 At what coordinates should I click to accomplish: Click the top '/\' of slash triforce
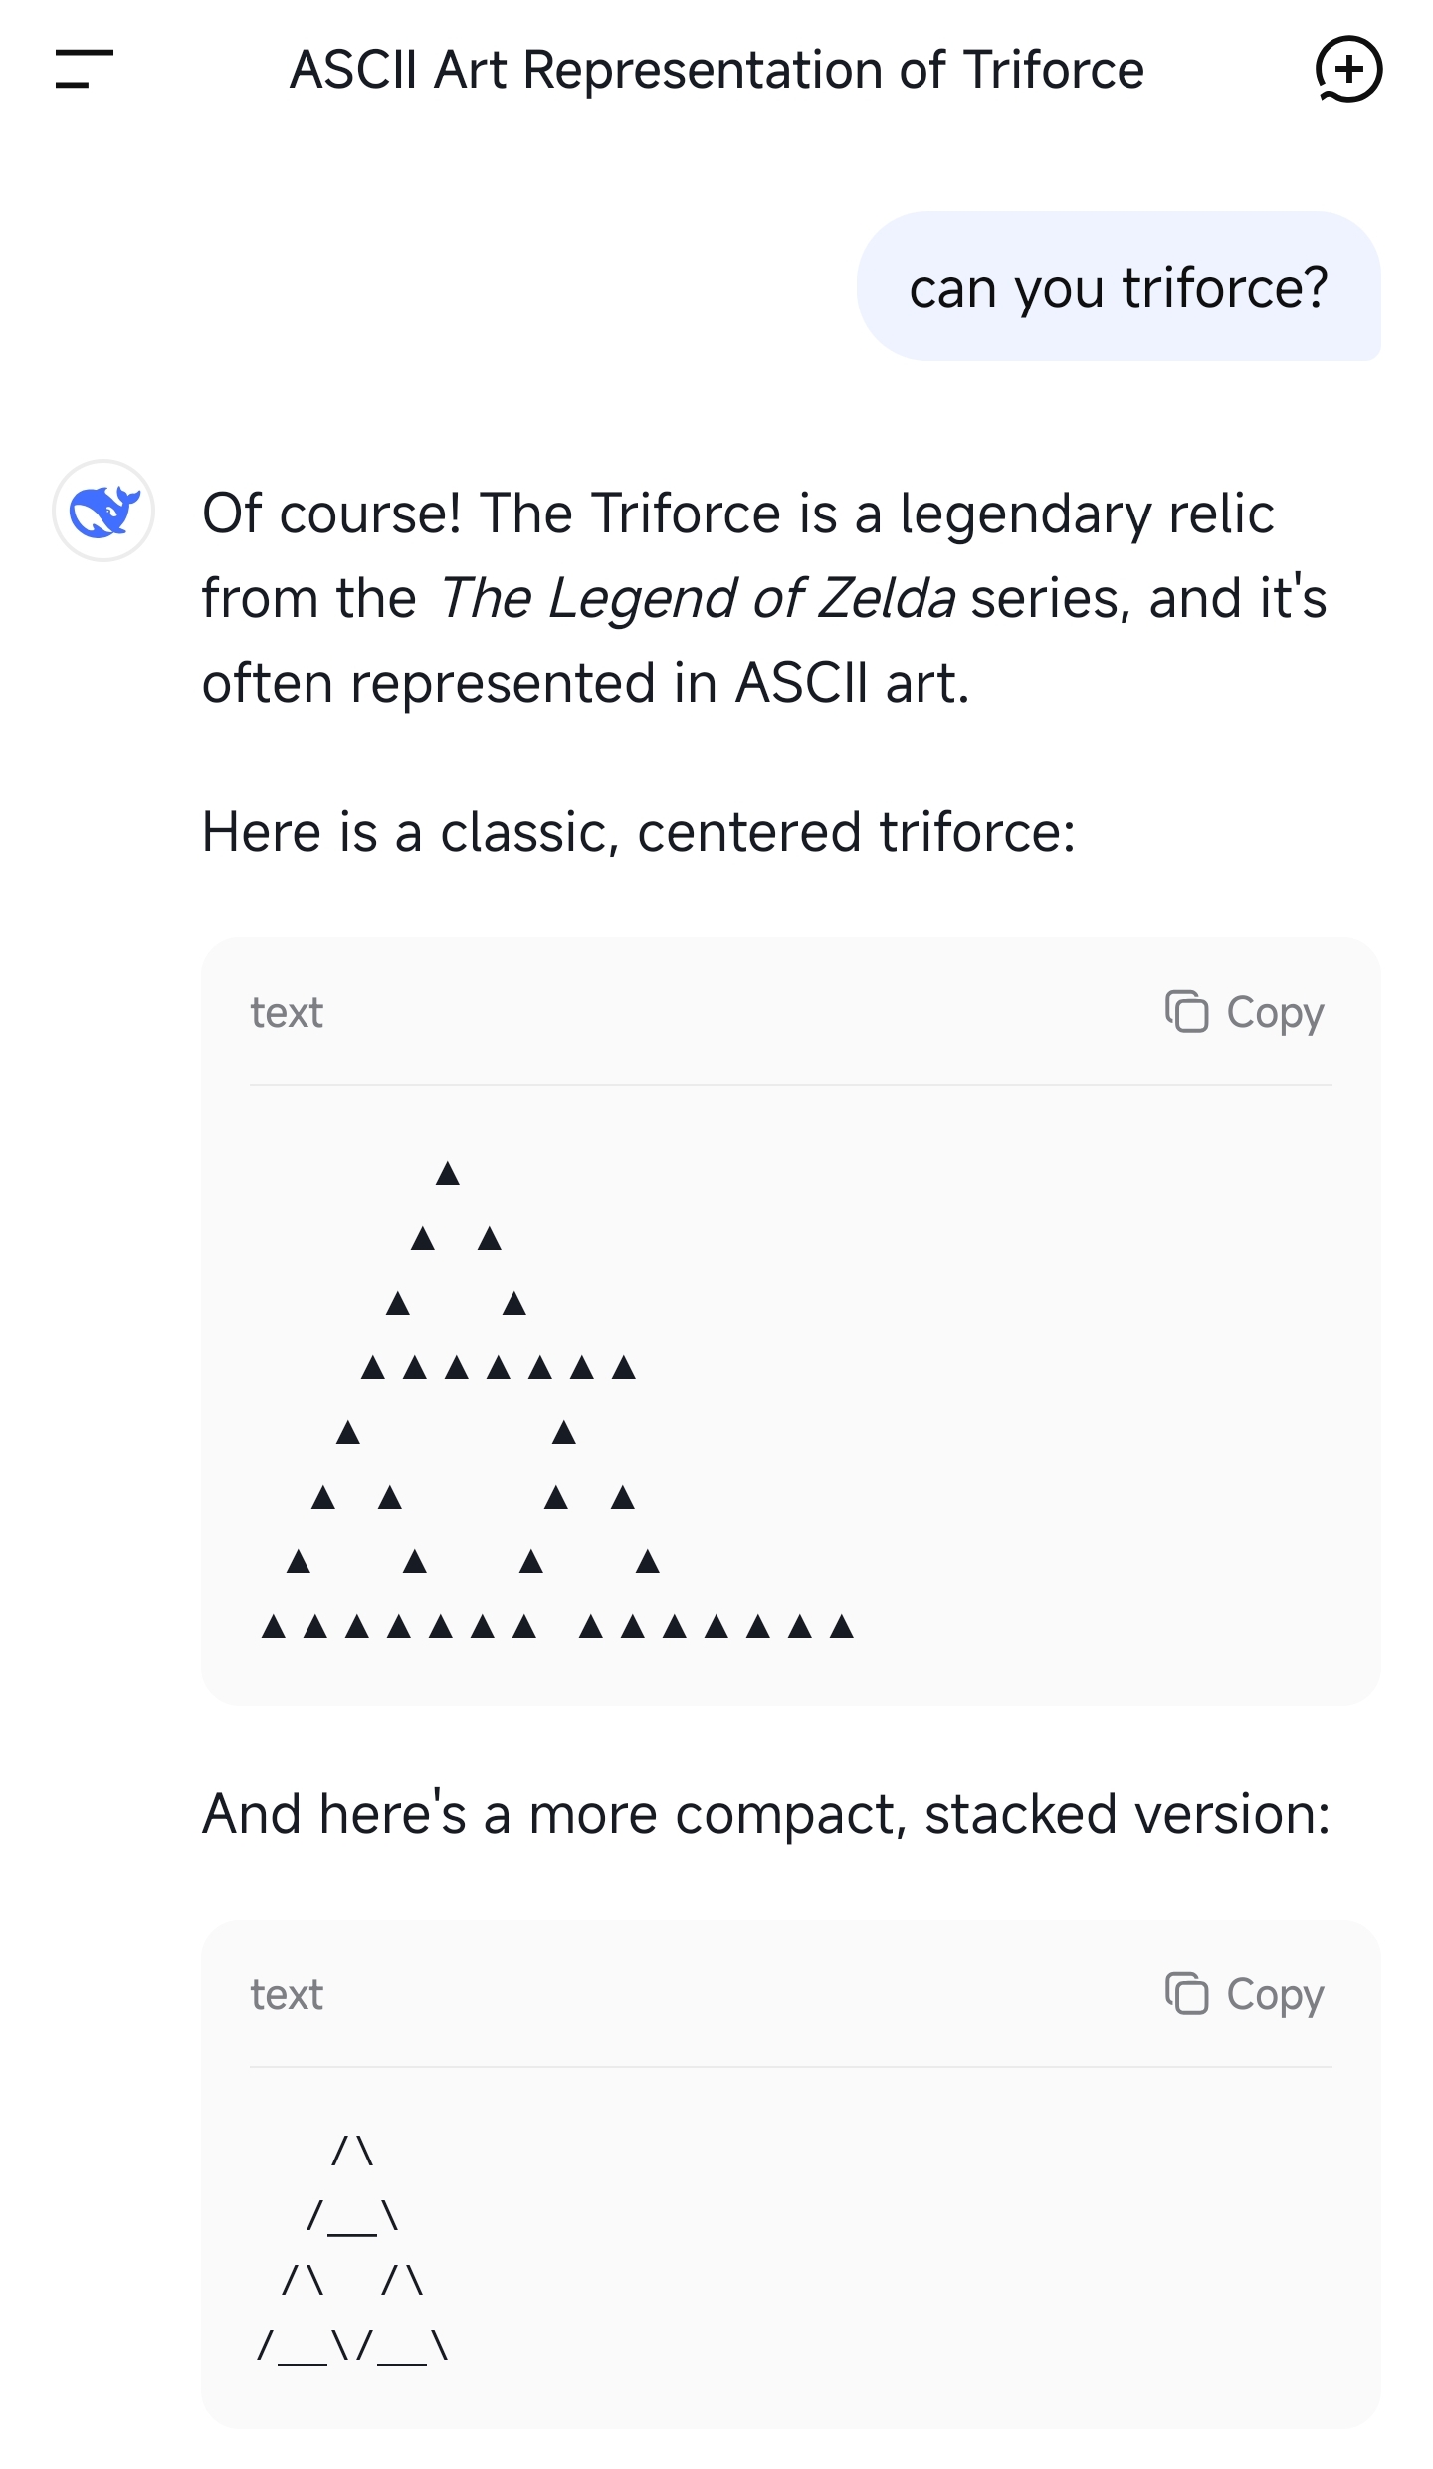click(353, 2152)
